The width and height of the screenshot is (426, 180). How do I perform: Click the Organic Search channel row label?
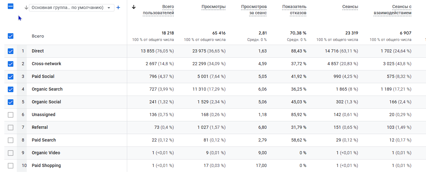pos(47,89)
